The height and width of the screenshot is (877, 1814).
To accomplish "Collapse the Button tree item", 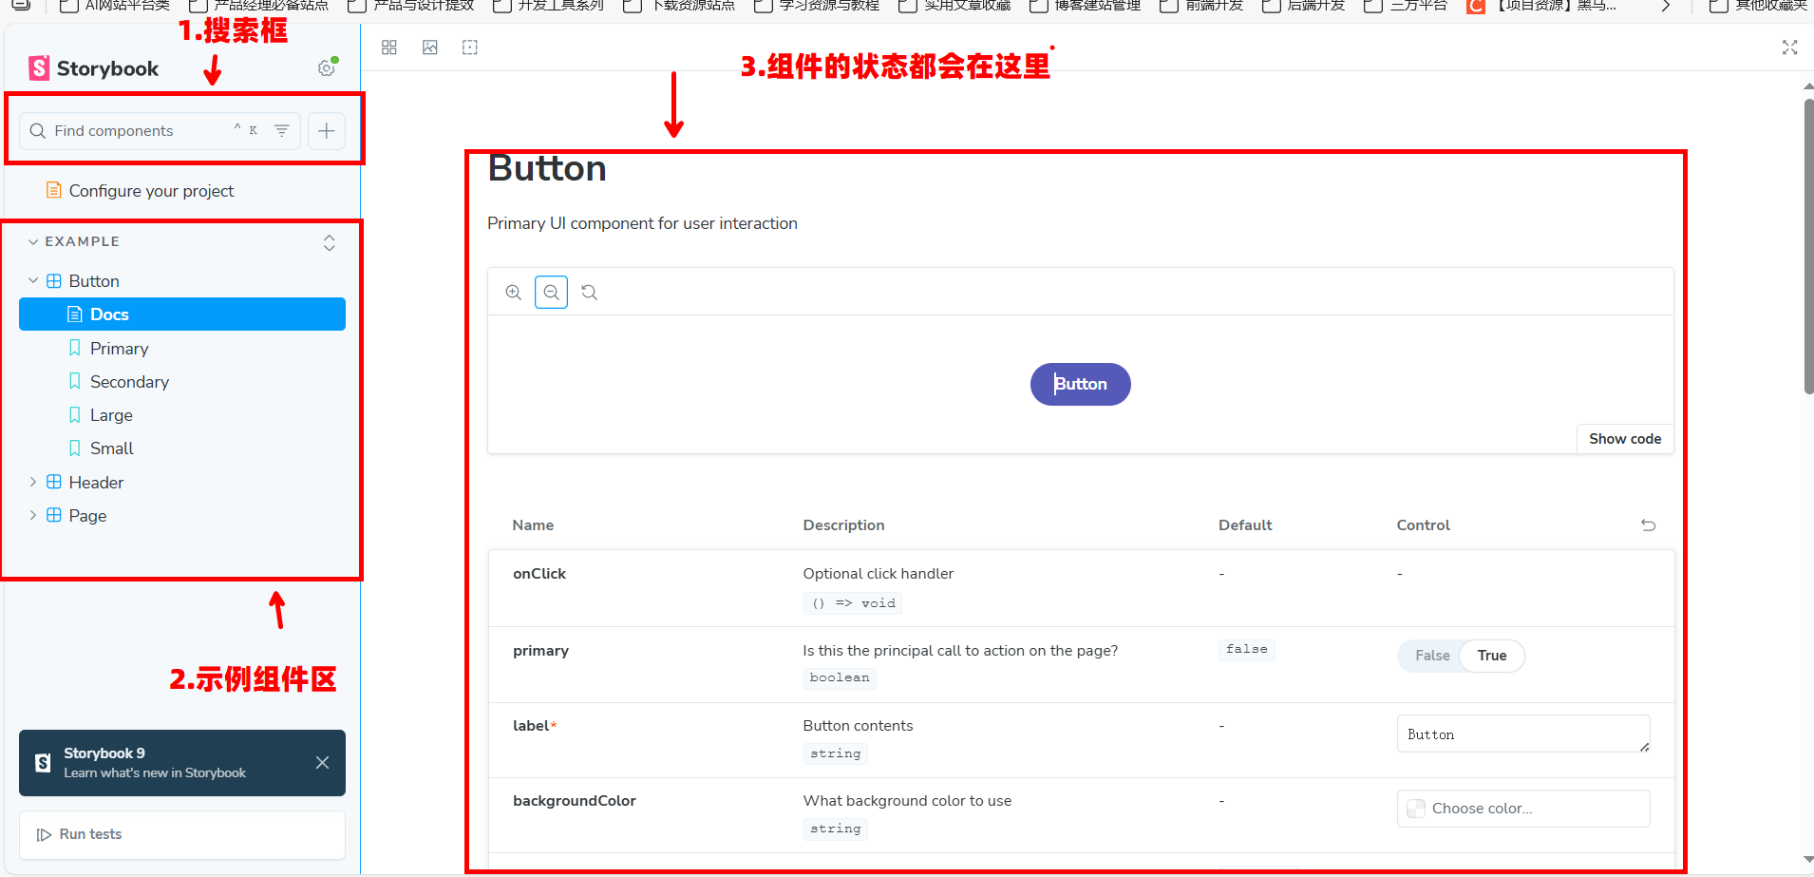I will 33,281.
